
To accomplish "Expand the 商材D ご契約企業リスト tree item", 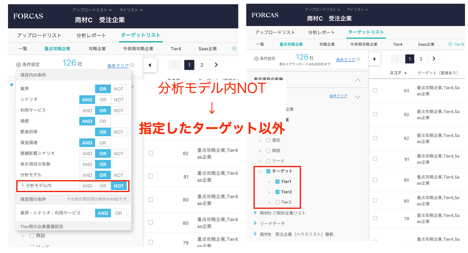I will (255, 213).
